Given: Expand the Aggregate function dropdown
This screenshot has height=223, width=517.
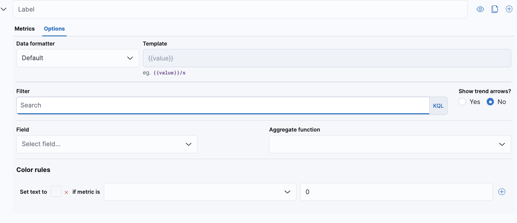Looking at the screenshot, I should [x=390, y=144].
